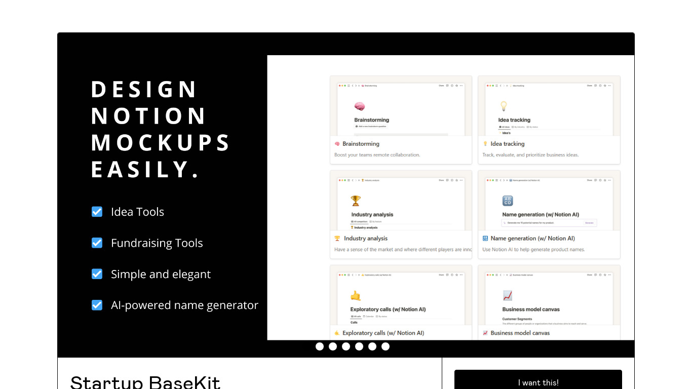692x389 pixels.
Task: Switch to the fifth carousel dot
Action: (x=372, y=346)
